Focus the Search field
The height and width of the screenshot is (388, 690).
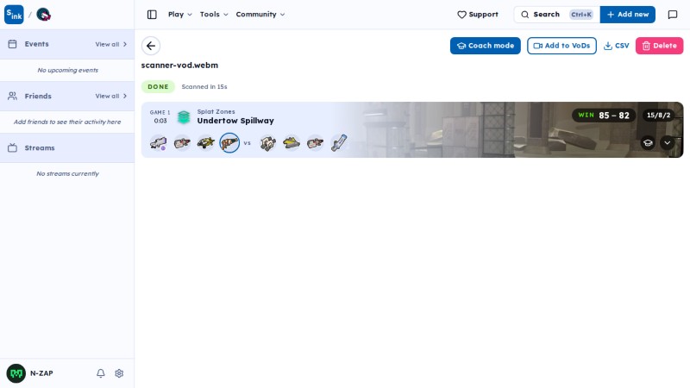point(556,15)
